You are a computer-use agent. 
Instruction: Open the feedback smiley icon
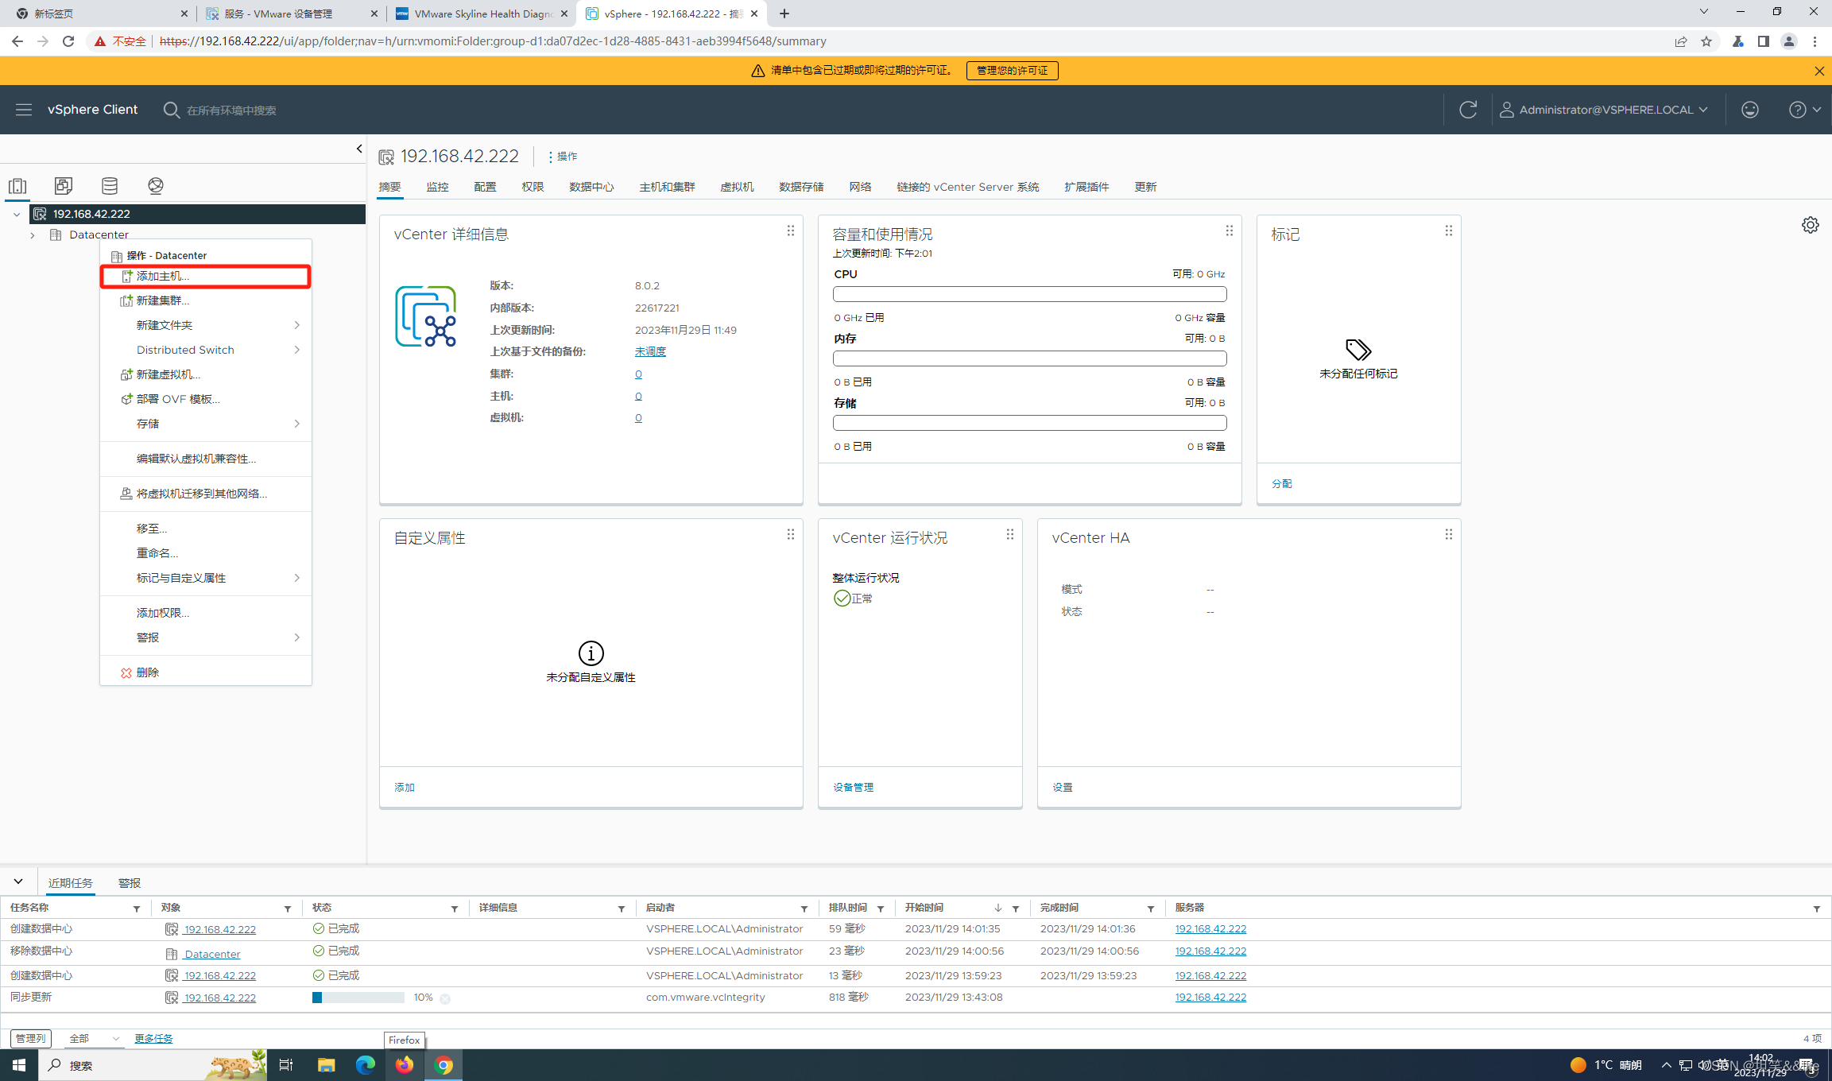[1750, 110]
